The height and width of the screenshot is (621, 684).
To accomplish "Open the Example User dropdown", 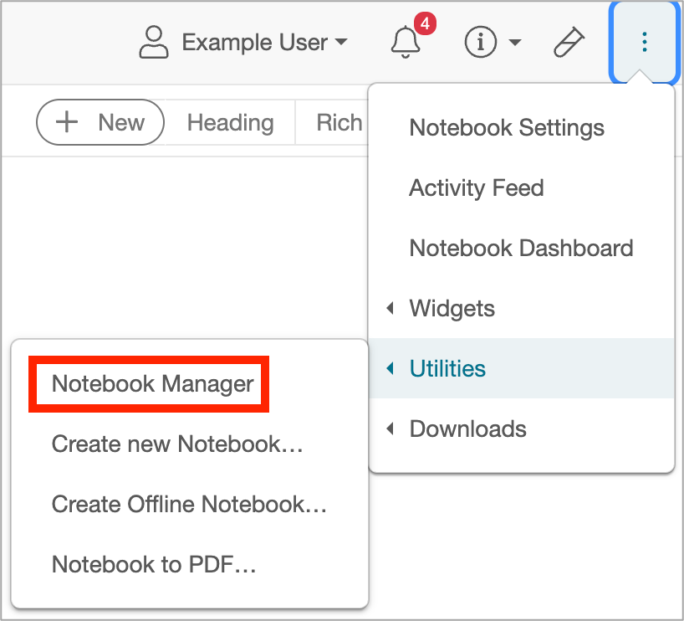I will 266,42.
